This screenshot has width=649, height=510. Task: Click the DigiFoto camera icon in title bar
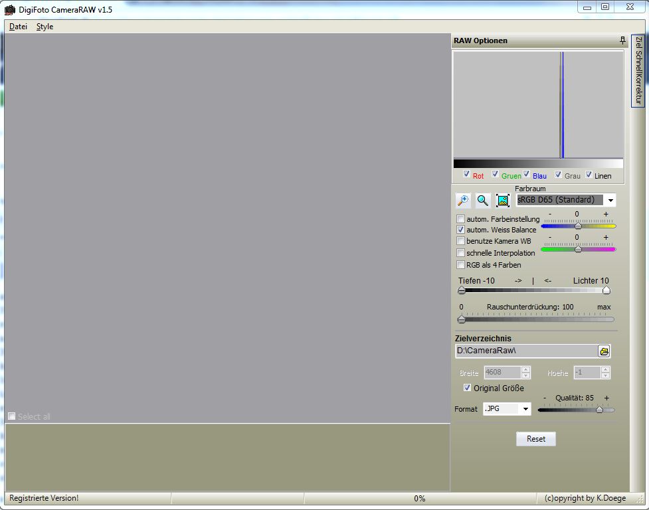tap(10, 9)
